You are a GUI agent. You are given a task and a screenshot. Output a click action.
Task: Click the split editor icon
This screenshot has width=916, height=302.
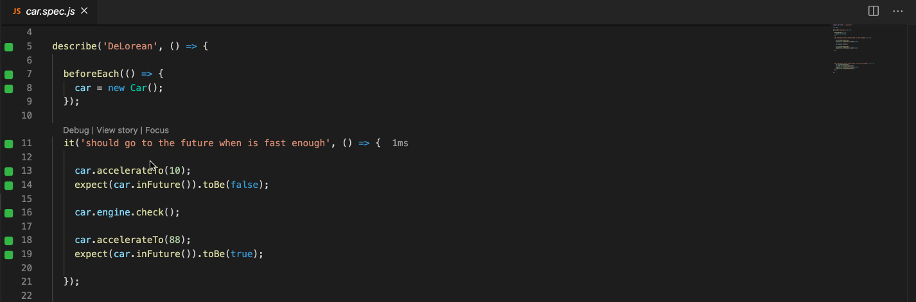click(874, 11)
